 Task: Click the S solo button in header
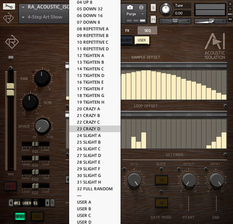pos(153,7)
